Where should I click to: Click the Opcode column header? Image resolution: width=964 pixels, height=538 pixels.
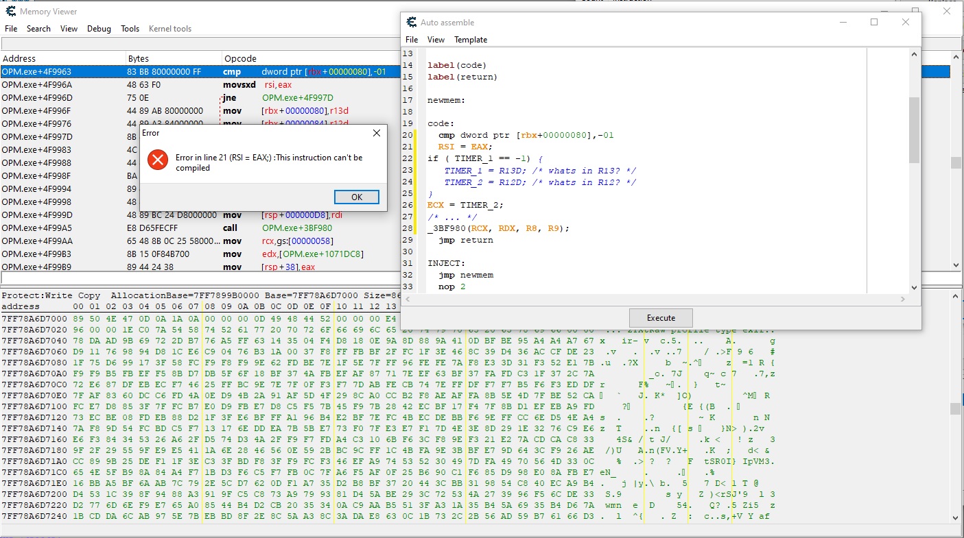coord(240,59)
